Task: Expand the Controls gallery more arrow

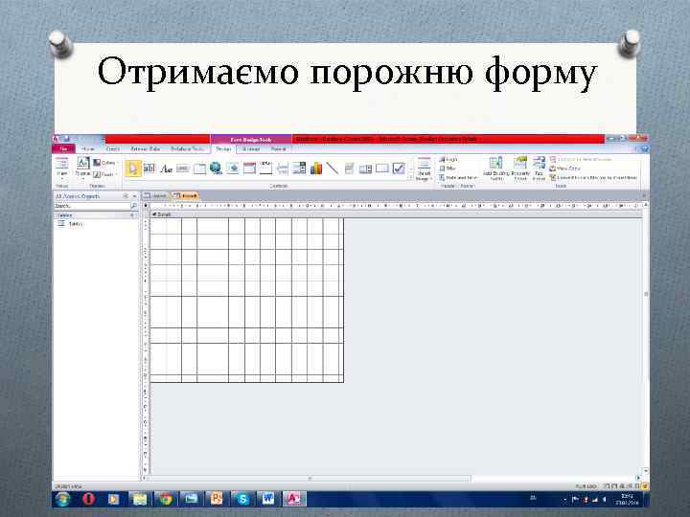Action: (411, 178)
